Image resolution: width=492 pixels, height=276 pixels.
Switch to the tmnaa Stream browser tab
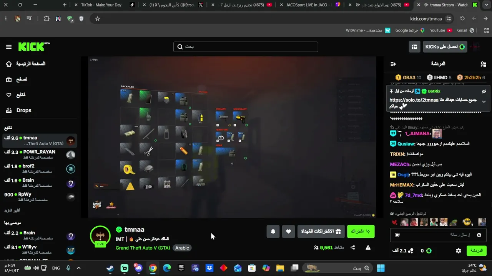[x=448, y=5]
